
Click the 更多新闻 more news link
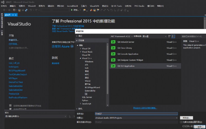tap(55, 63)
